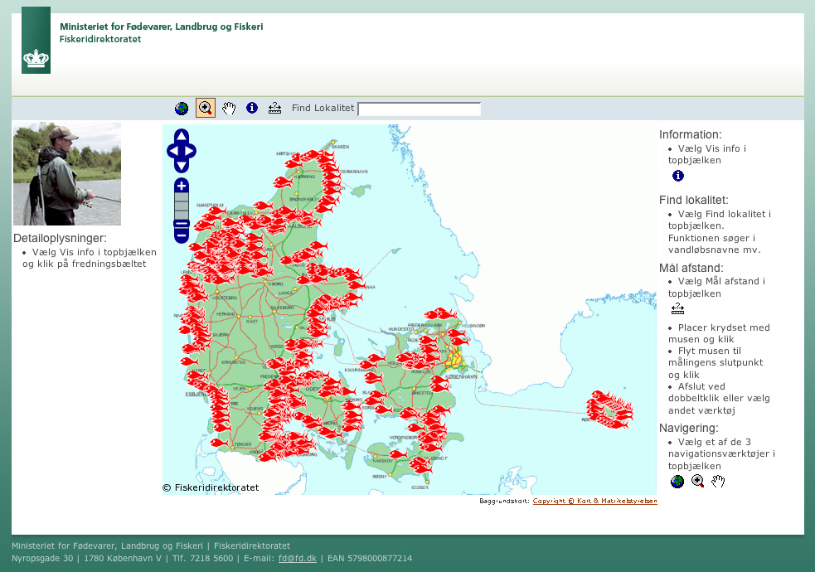Activate the pan hand tool in top toolbar

click(229, 108)
